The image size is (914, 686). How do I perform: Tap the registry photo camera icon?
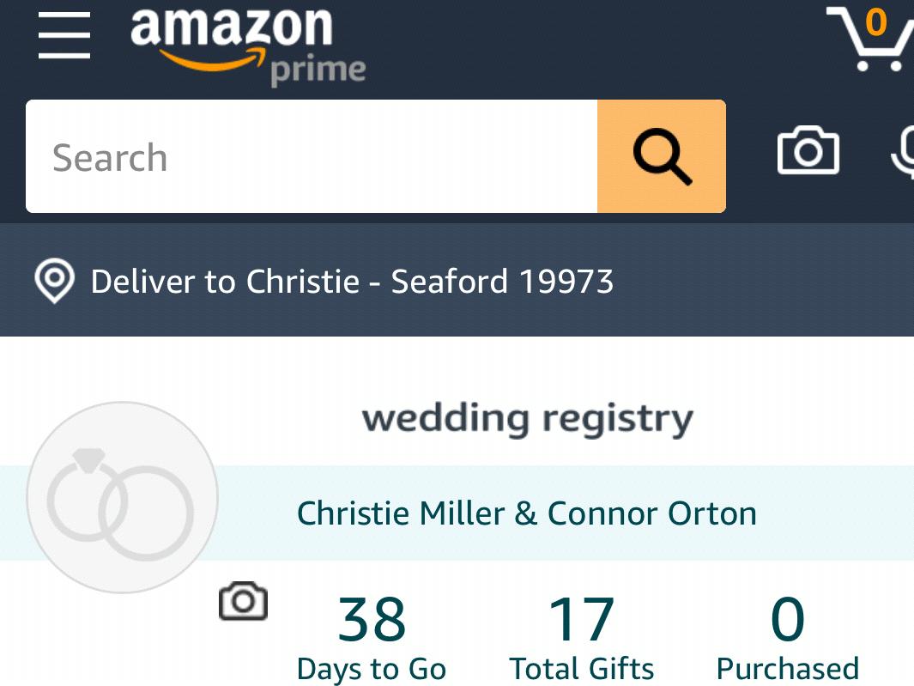pyautogui.click(x=243, y=600)
